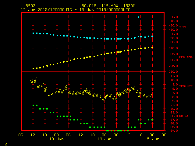Click the '5.0' wind speed axis value
Screen dimensions: 195x146
(x=175, y=101)
